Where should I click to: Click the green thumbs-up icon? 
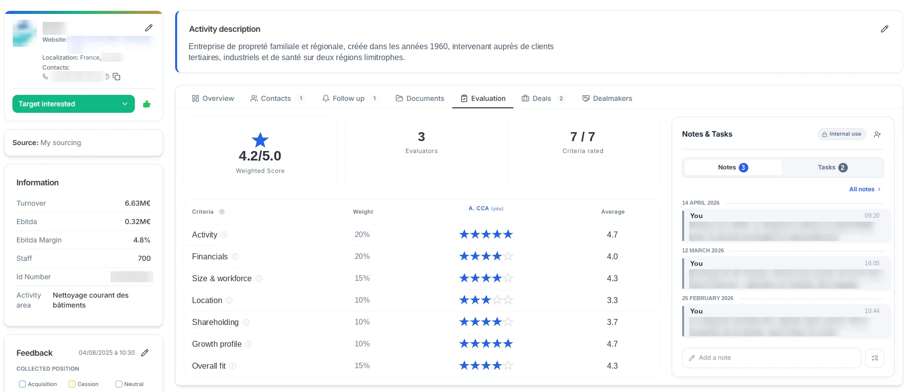click(x=146, y=104)
